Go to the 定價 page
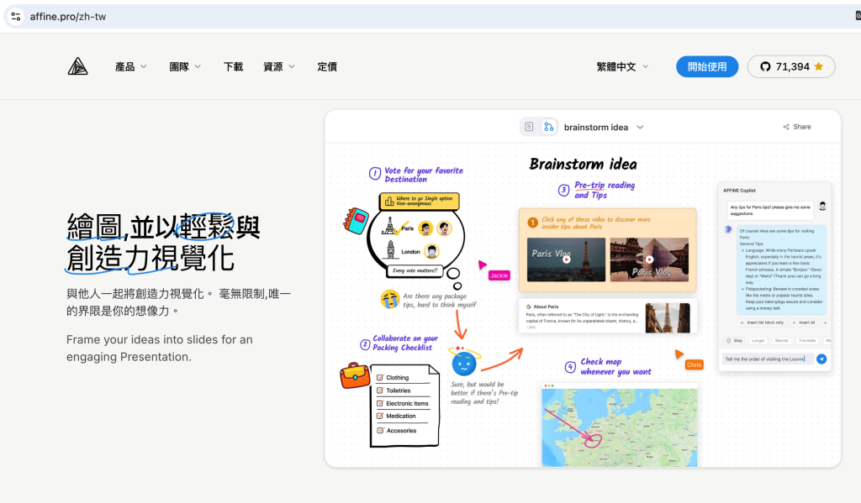Image resolution: width=861 pixels, height=503 pixels. (x=327, y=66)
